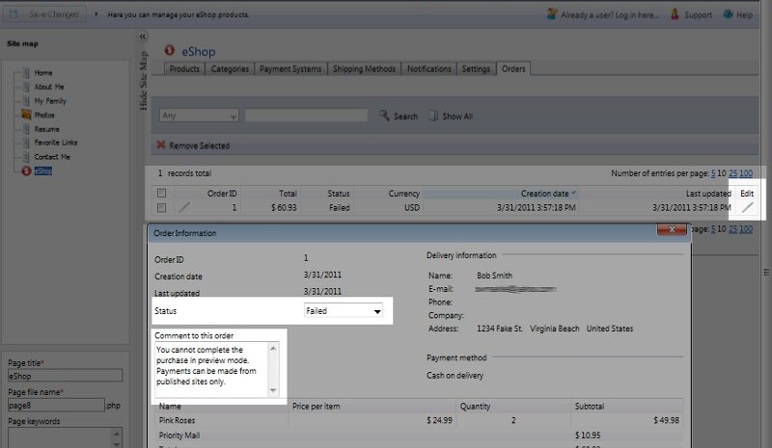Open the Notifications tab
This screenshot has width=772, height=448.
click(428, 68)
